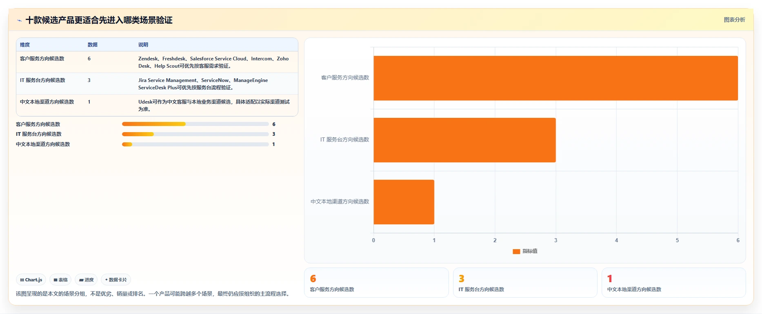The height and width of the screenshot is (314, 762).
Task: Select the 表格 tag chip
Action: click(x=60, y=280)
